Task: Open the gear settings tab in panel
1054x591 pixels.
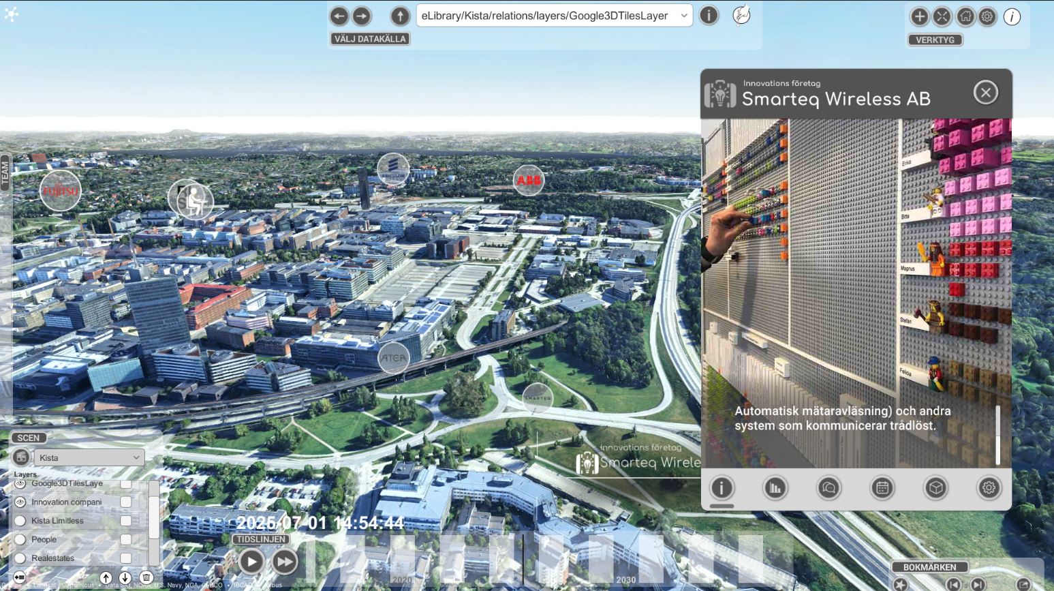Action: tap(989, 488)
